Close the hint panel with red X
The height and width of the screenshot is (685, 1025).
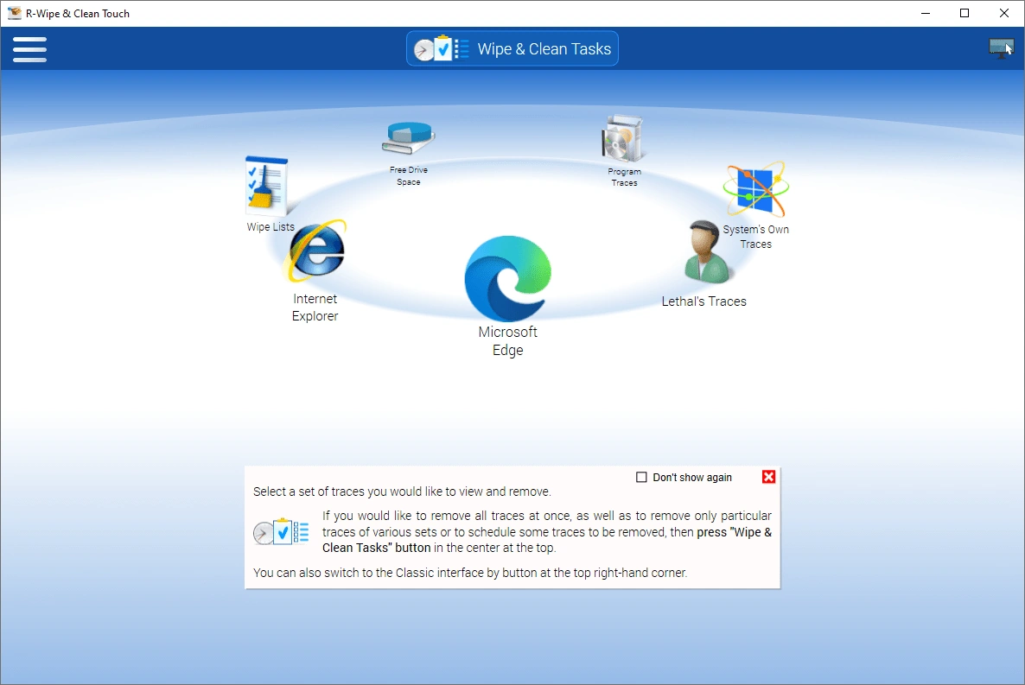pos(769,477)
